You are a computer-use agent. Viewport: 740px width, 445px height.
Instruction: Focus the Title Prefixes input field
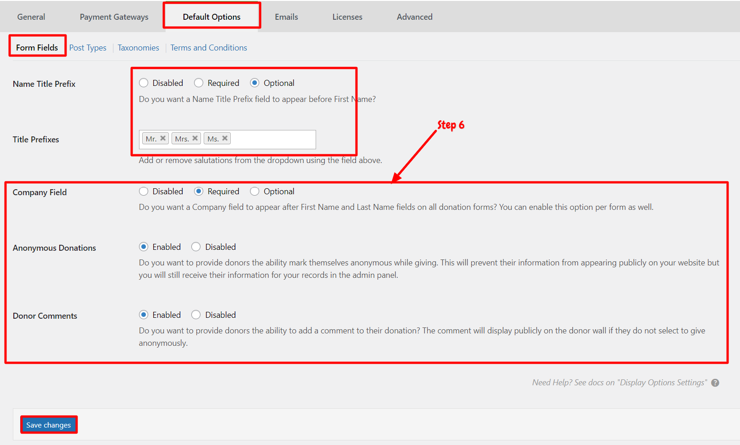(273, 139)
